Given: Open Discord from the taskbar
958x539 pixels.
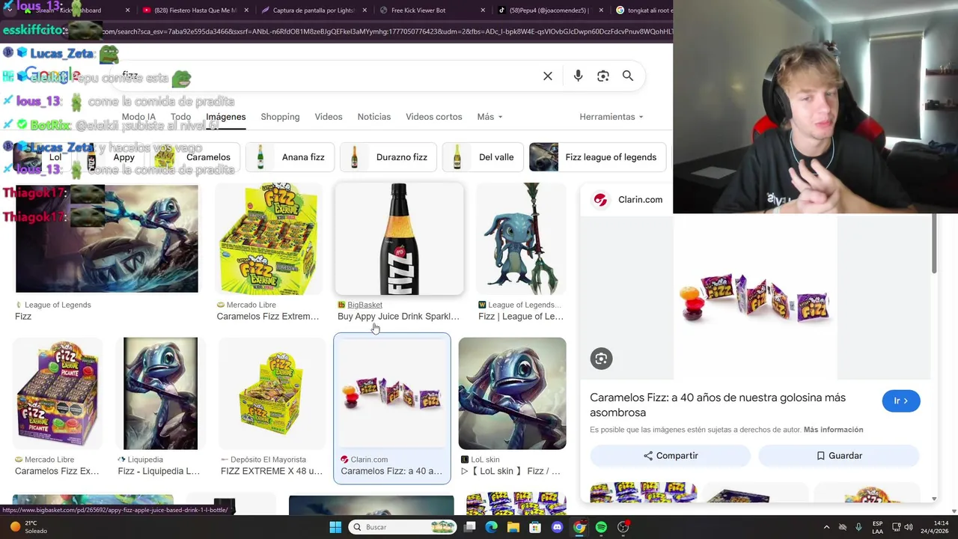Looking at the screenshot, I should click(x=557, y=527).
